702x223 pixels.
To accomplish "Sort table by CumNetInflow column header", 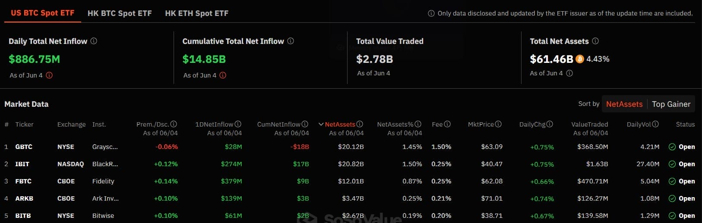I will tap(278, 124).
